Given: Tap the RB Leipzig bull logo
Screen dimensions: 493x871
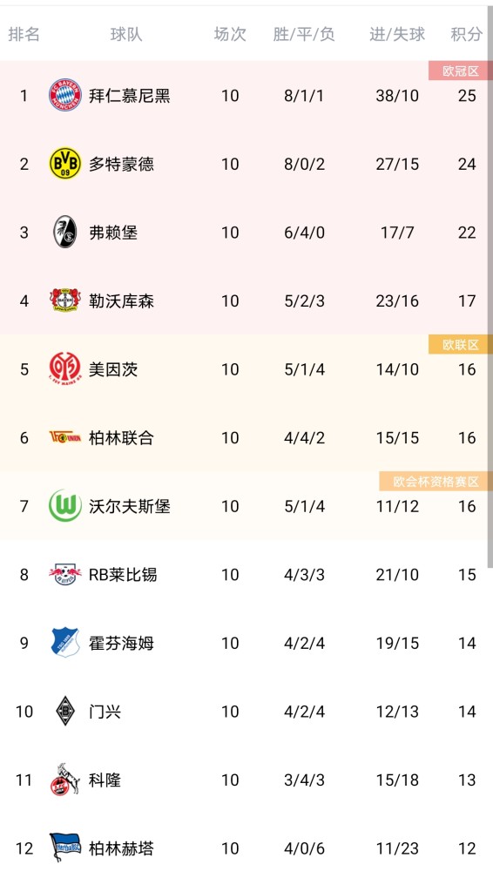Looking at the screenshot, I should click(65, 574).
